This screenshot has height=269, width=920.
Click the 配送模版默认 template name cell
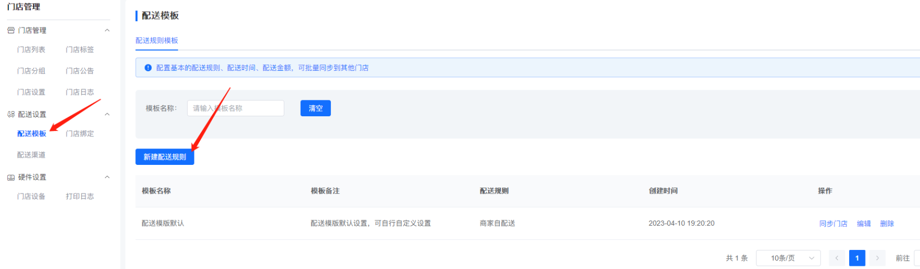163,224
